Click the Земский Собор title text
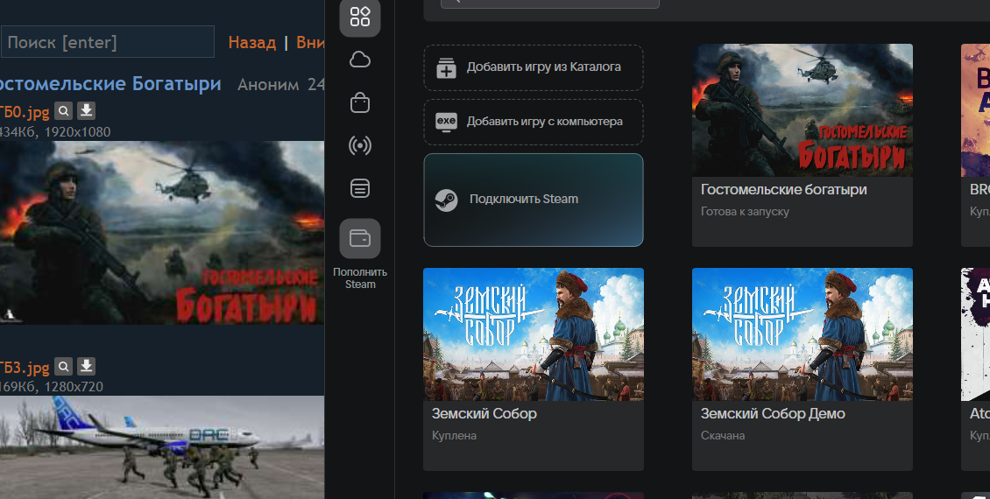This screenshot has width=990, height=499. pos(484,414)
